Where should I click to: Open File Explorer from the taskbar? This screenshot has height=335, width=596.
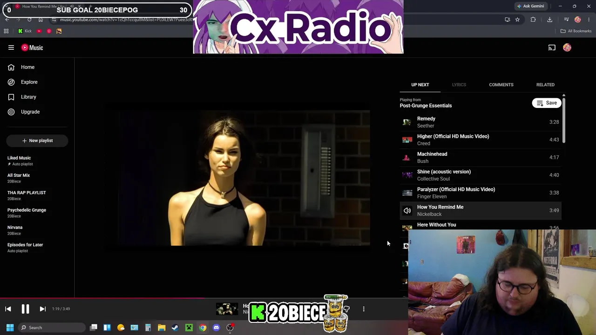pos(162,328)
